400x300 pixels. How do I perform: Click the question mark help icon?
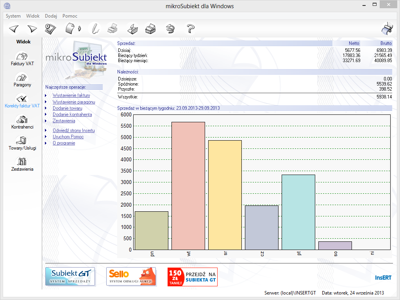click(191, 29)
